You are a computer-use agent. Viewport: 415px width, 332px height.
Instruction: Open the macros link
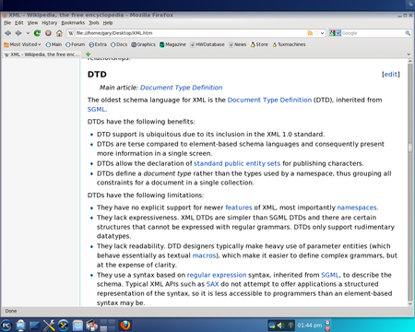click(204, 255)
